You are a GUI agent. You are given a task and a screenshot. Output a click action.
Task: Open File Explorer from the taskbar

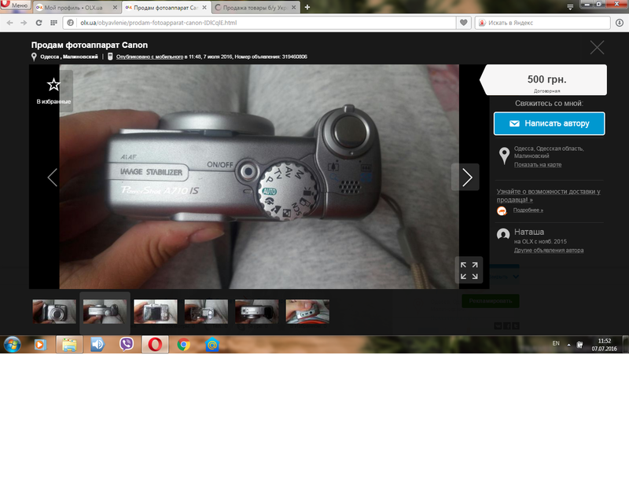tap(69, 345)
